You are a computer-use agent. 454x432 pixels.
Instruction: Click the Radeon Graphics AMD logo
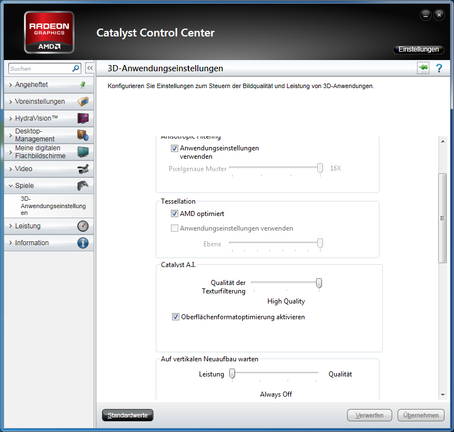click(49, 33)
